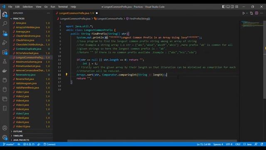
Task: Open the Search view in activity bar
Action: pos(5,23)
